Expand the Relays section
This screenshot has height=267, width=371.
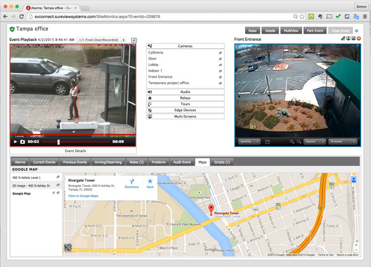(185, 98)
